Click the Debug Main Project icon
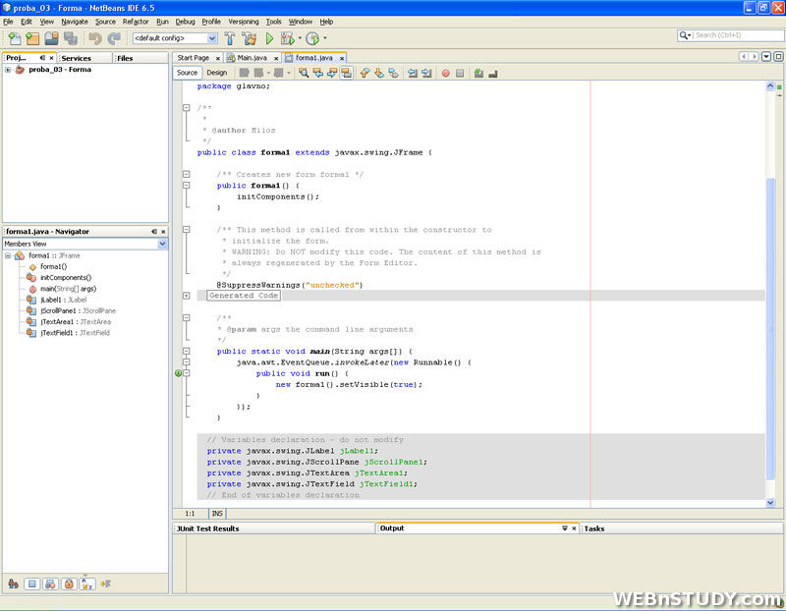Viewport: 786px width, 611px height. click(x=288, y=38)
